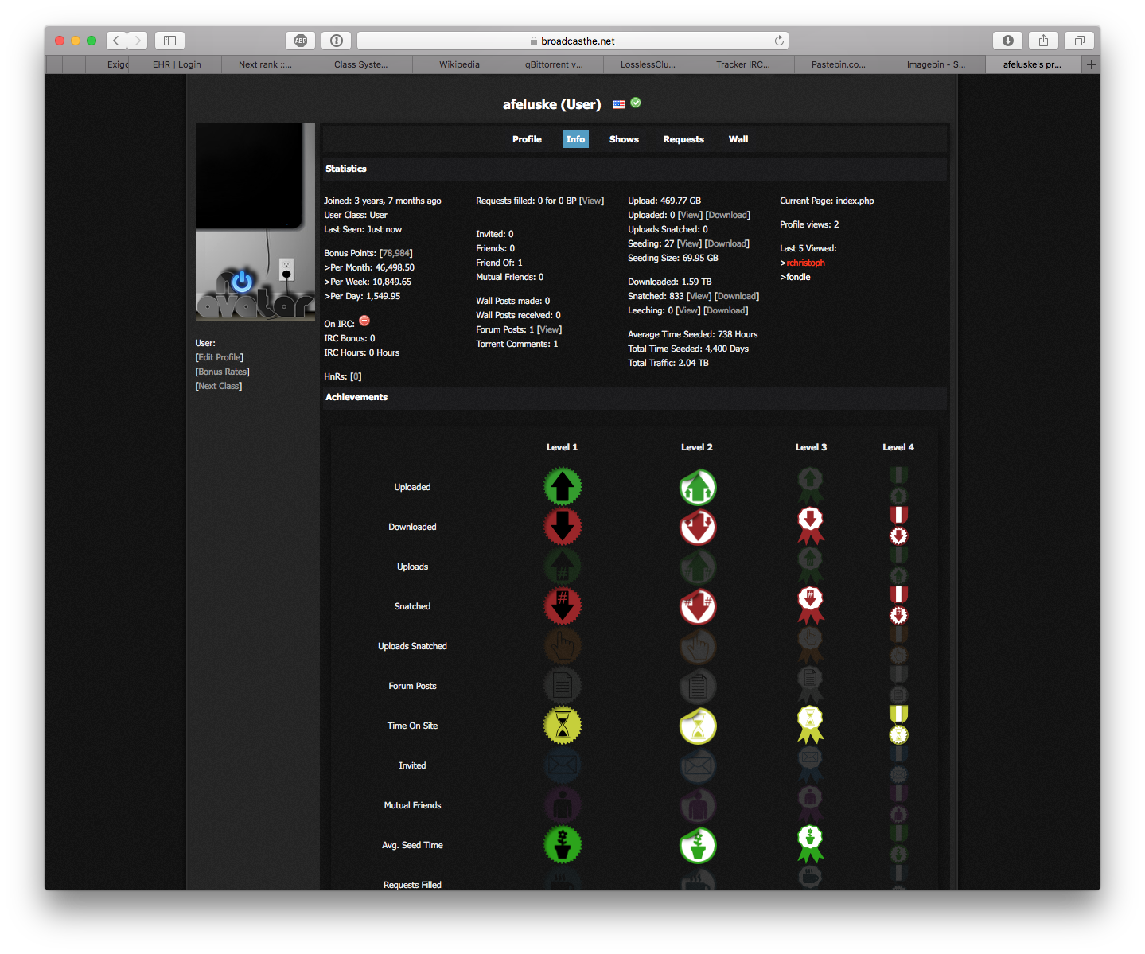Image resolution: width=1145 pixels, height=954 pixels.
Task: Click the US flag icon beside username
Action: (x=619, y=104)
